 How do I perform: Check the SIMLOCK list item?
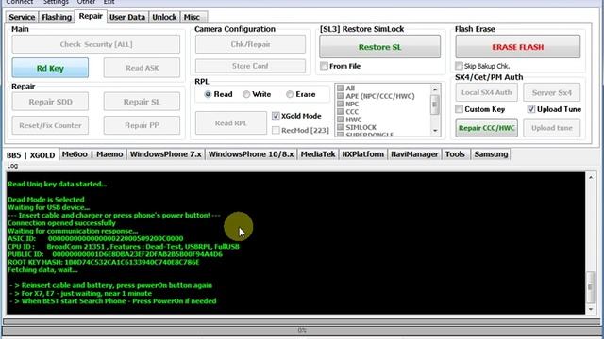click(x=340, y=127)
